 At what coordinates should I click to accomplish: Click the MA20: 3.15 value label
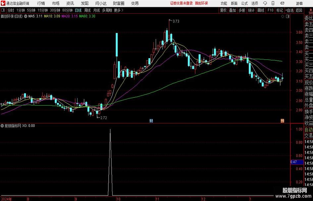pyautogui.click(x=70, y=16)
